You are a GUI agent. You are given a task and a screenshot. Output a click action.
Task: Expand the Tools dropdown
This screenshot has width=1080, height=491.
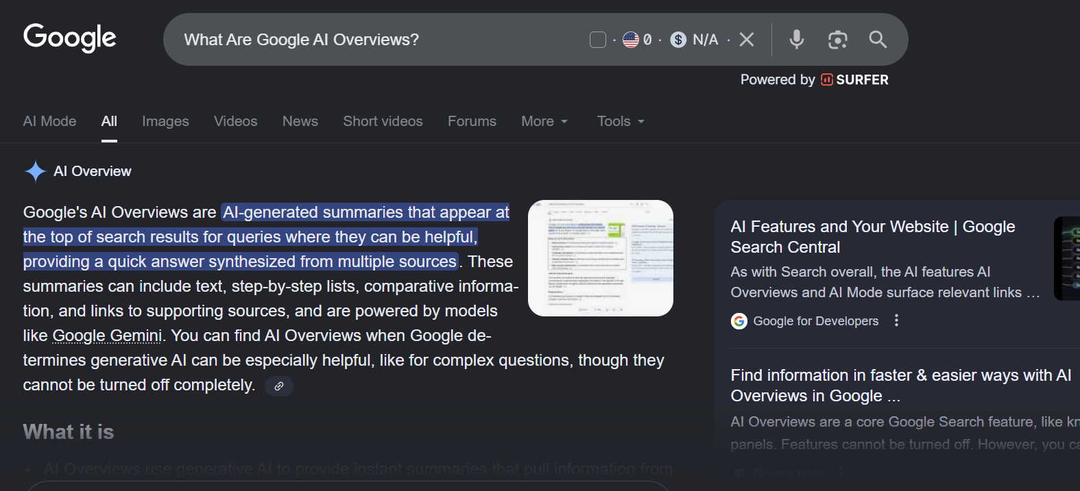click(621, 121)
